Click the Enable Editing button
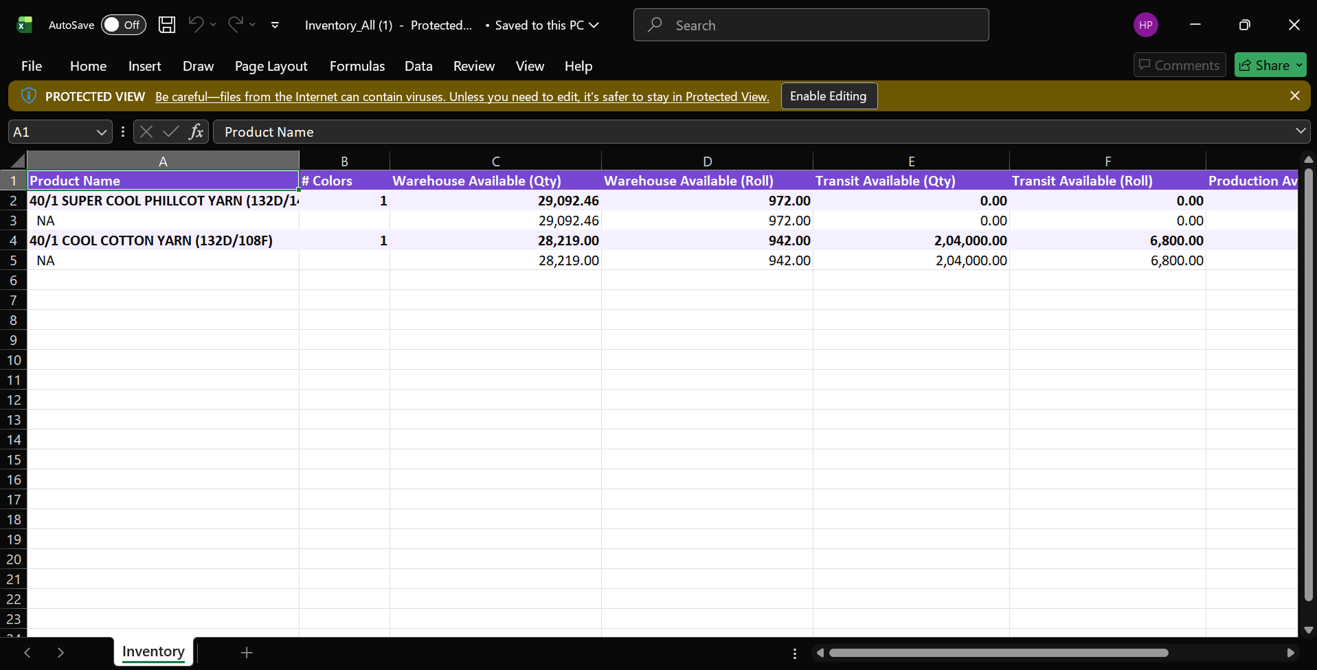 coord(829,96)
